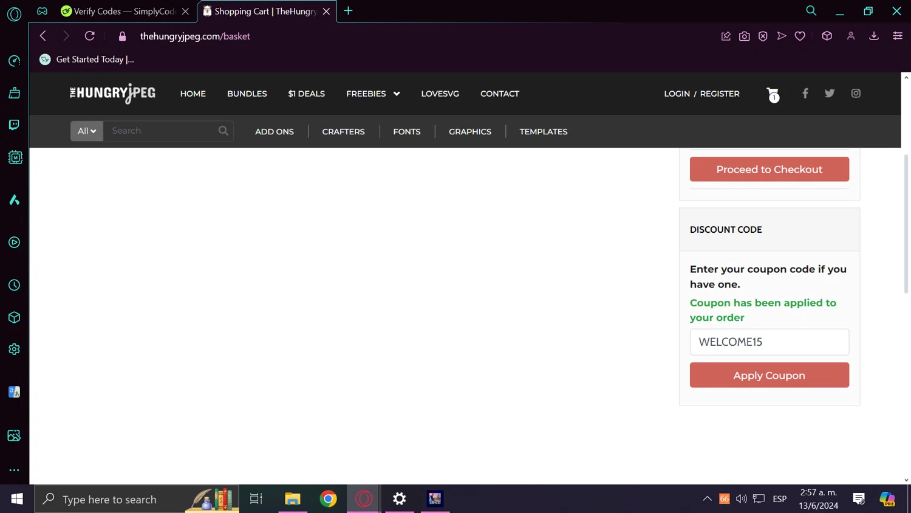Open GX Control speedometer icon in sidebar

[14, 61]
